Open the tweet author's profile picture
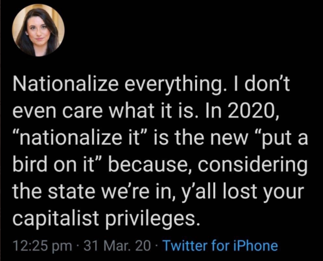 point(38,30)
